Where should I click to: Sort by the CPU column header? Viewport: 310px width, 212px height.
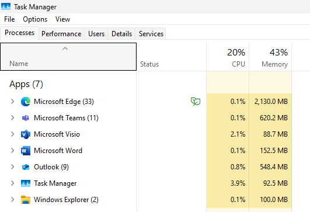pos(228,57)
